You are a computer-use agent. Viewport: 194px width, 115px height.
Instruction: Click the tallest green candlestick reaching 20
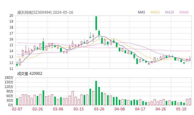point(96,23)
